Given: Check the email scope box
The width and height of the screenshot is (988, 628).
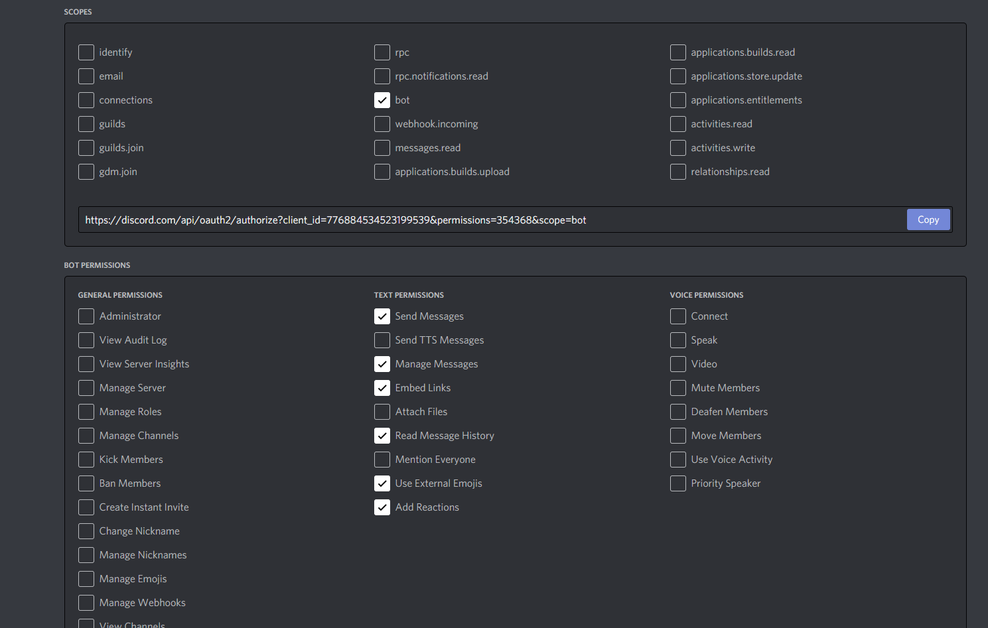Looking at the screenshot, I should 86,76.
